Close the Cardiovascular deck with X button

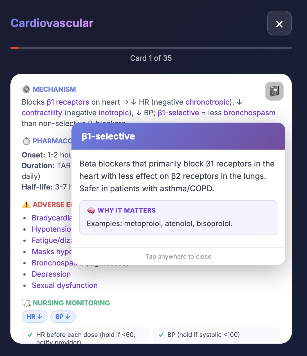click(x=279, y=23)
